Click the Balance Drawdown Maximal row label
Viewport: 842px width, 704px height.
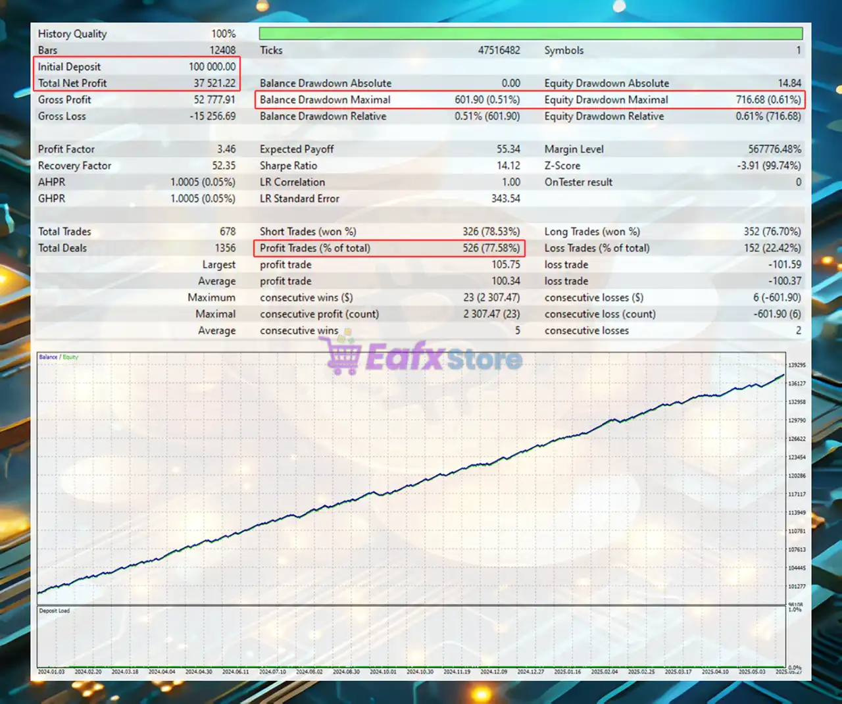click(x=325, y=100)
